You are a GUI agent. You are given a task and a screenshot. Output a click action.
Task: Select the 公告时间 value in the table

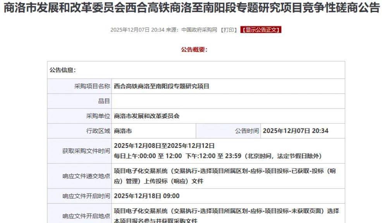(x=295, y=131)
